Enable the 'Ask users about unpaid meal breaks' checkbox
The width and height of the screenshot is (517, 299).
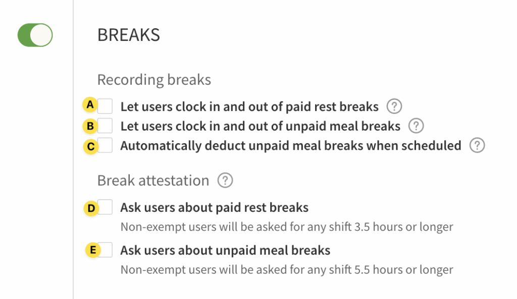pos(106,250)
